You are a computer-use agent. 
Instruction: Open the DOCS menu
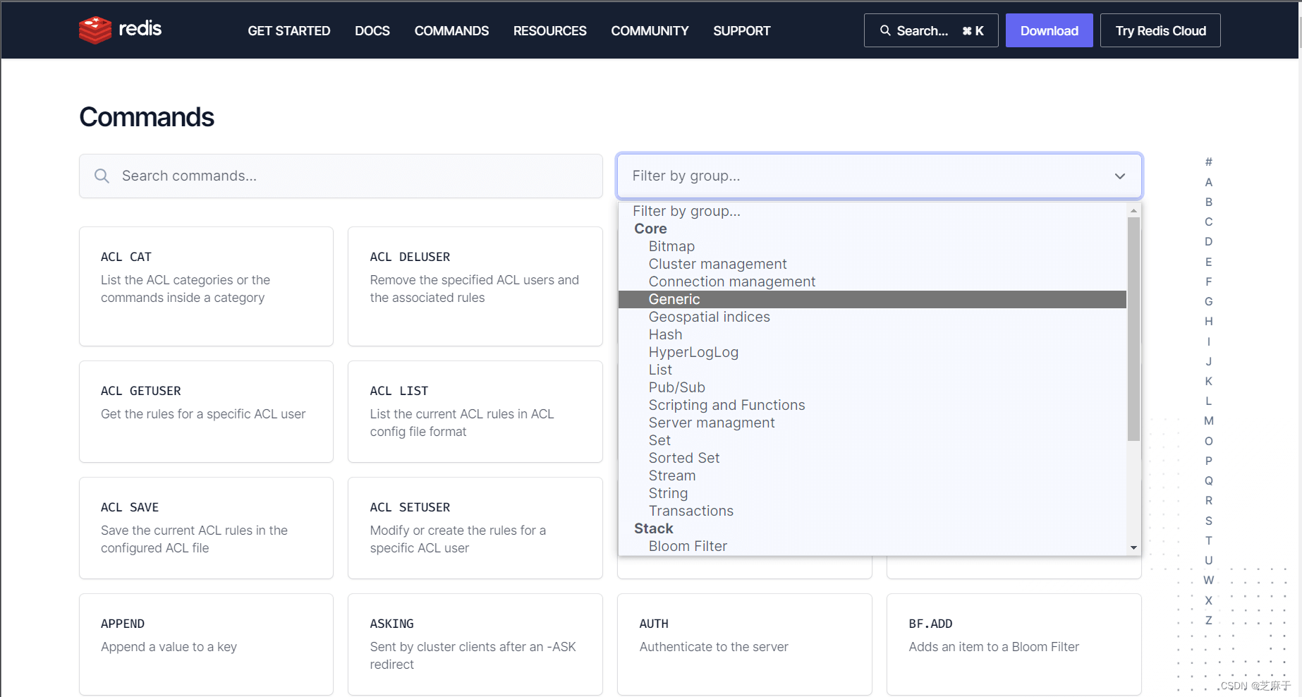tap(372, 31)
